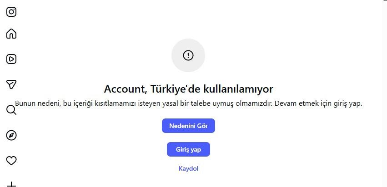
Task: Open Explore via the compass icon
Action: pos(11,135)
